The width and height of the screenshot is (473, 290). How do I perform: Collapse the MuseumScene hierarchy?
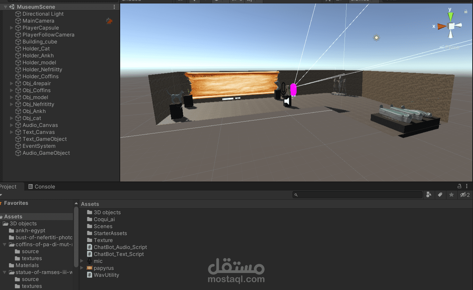pyautogui.click(x=6, y=7)
